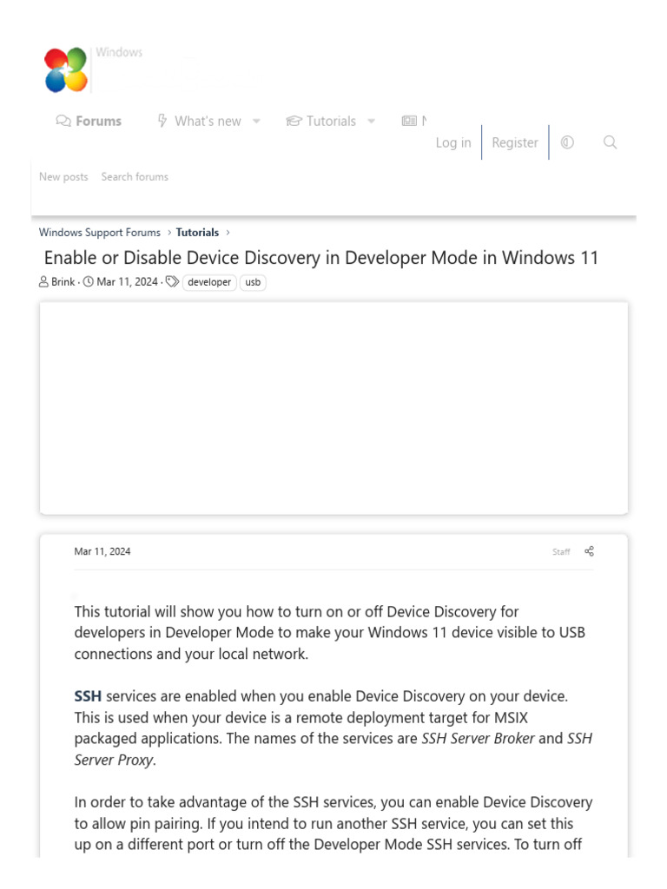
Task: Click the newspaper icon in nav bar
Action: pyautogui.click(x=409, y=120)
